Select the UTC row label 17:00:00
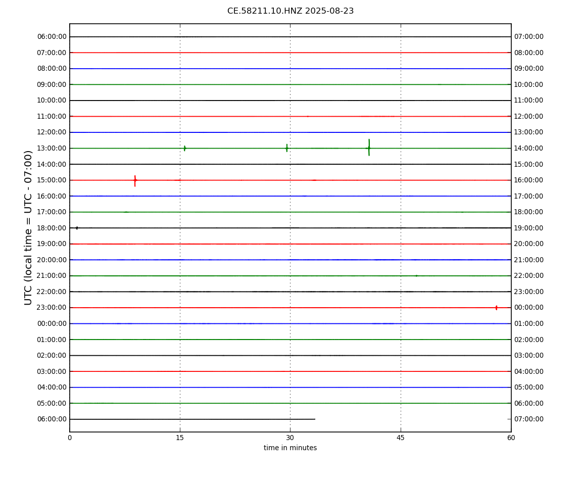Image resolution: width=581 pixels, height=480 pixels. point(52,212)
